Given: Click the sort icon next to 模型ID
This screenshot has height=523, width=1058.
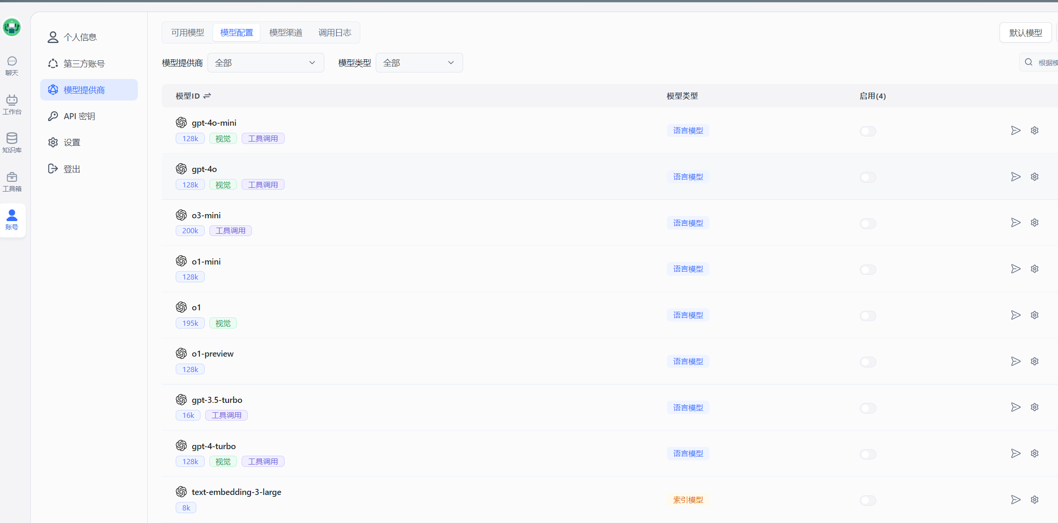Looking at the screenshot, I should click(207, 96).
